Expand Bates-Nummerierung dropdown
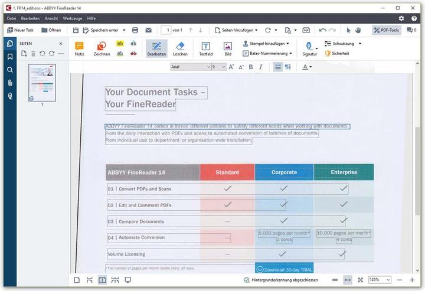 click(290, 53)
